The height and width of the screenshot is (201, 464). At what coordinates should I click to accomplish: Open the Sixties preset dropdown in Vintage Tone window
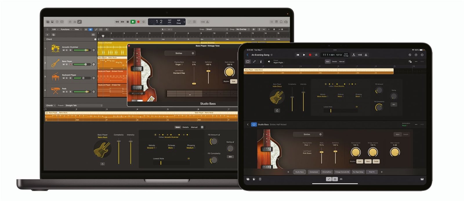coord(180,53)
